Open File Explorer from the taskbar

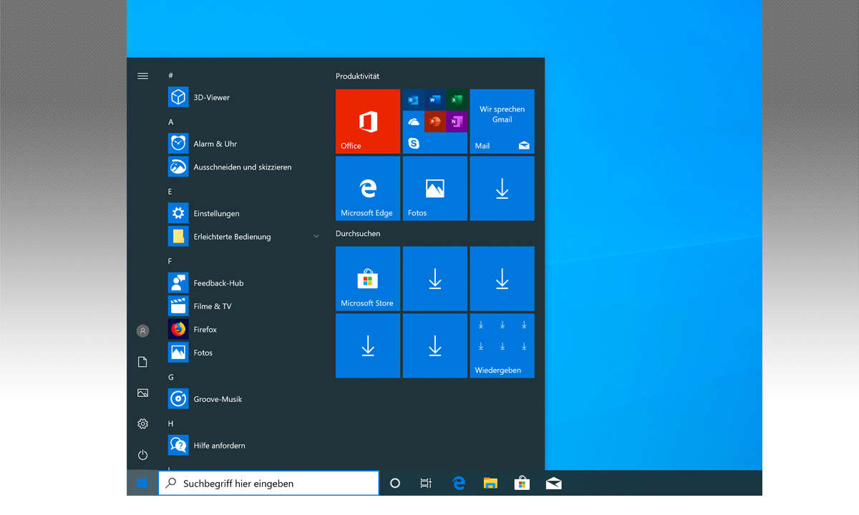[x=490, y=484]
